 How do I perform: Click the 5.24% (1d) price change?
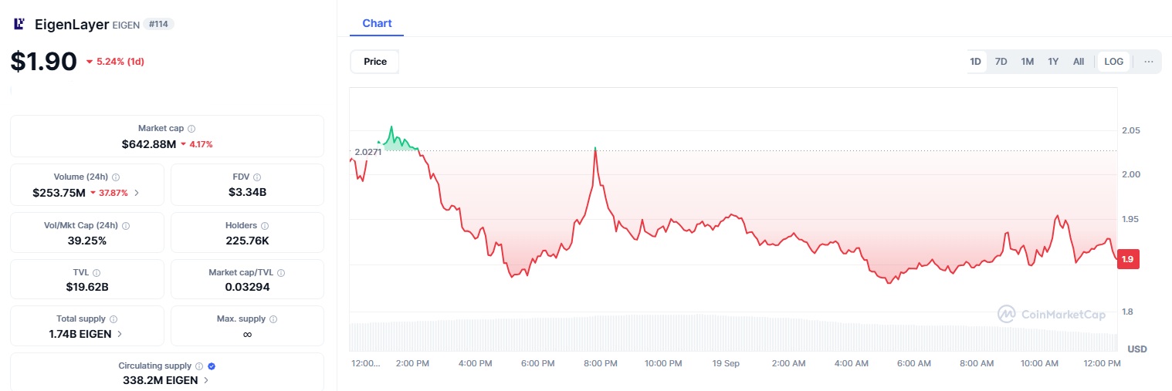[115, 62]
